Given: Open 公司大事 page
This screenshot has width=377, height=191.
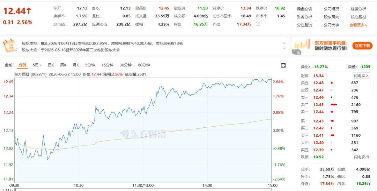Looking at the screenshot, I should [331, 25].
